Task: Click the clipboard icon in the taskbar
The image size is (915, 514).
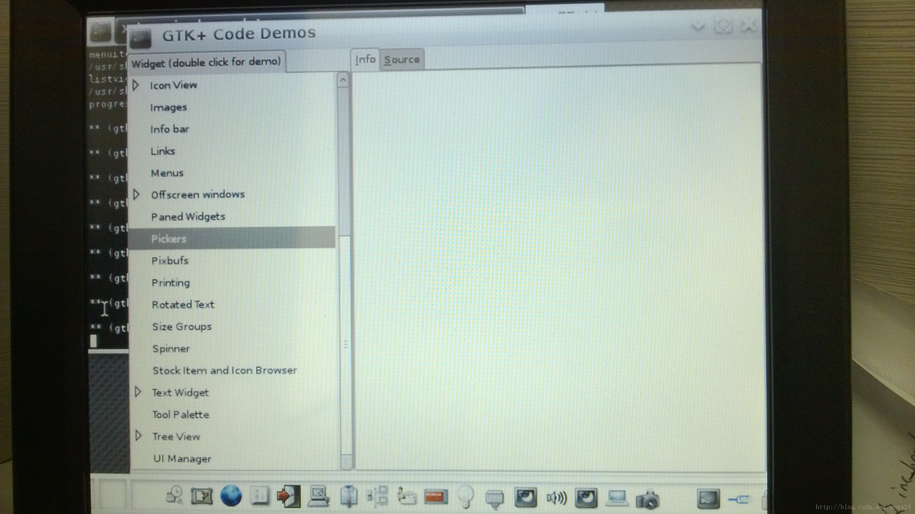Action: [x=349, y=496]
